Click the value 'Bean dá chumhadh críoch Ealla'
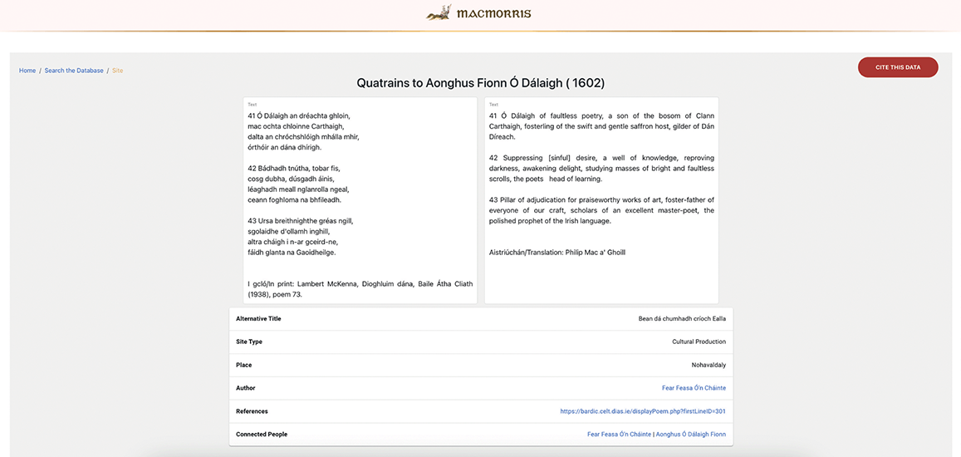961x457 pixels. (x=682, y=319)
